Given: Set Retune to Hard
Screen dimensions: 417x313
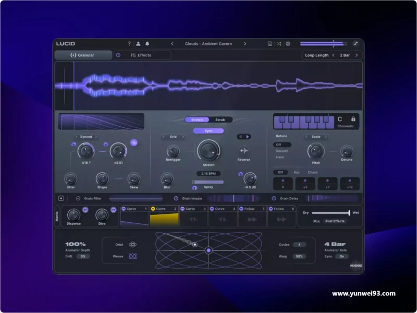Looking at the screenshot, I should click(x=280, y=157).
